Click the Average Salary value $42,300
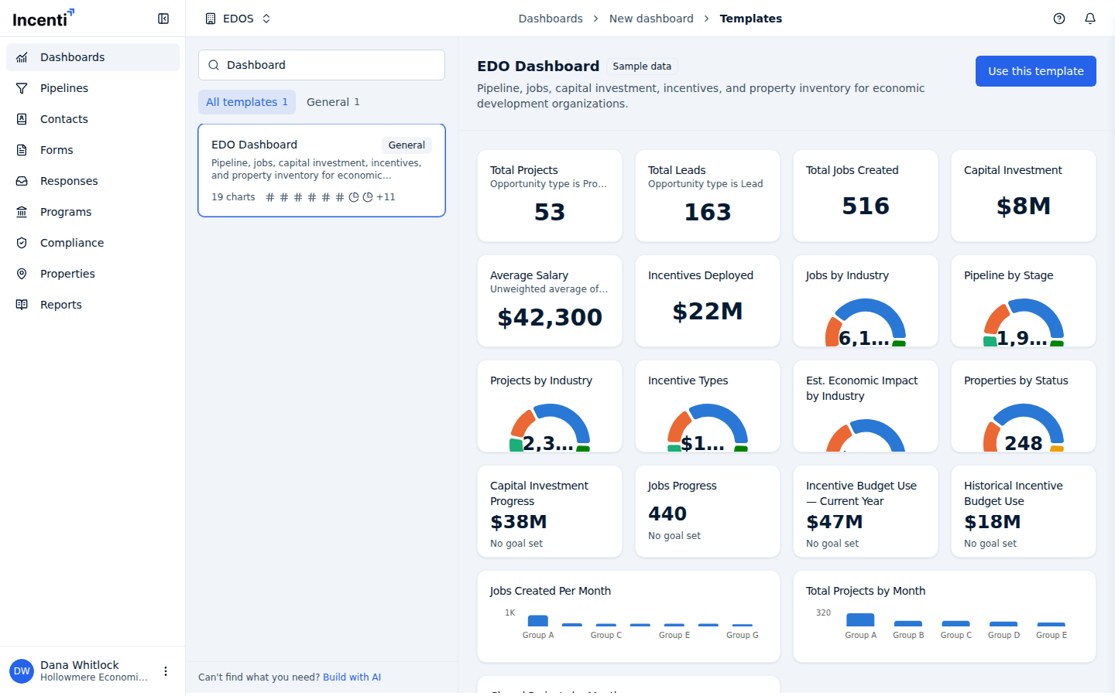The width and height of the screenshot is (1115, 696). pos(550,317)
